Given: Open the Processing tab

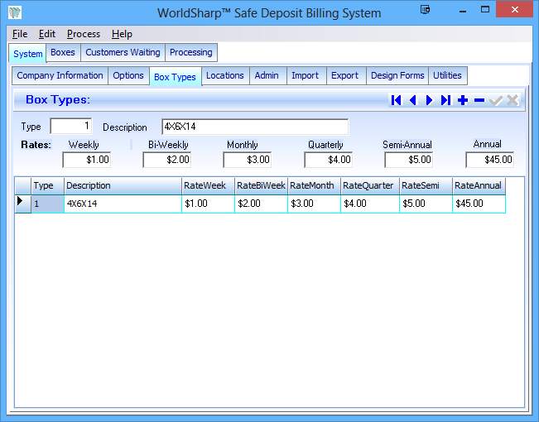Looking at the screenshot, I should click(x=191, y=52).
